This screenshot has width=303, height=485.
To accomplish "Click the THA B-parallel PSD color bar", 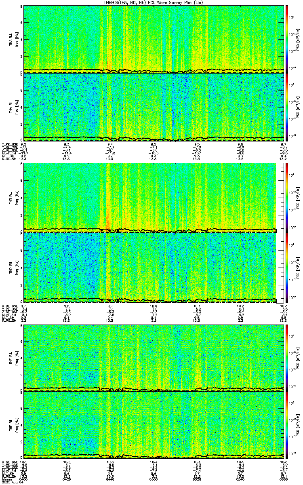I will coord(287,106).
